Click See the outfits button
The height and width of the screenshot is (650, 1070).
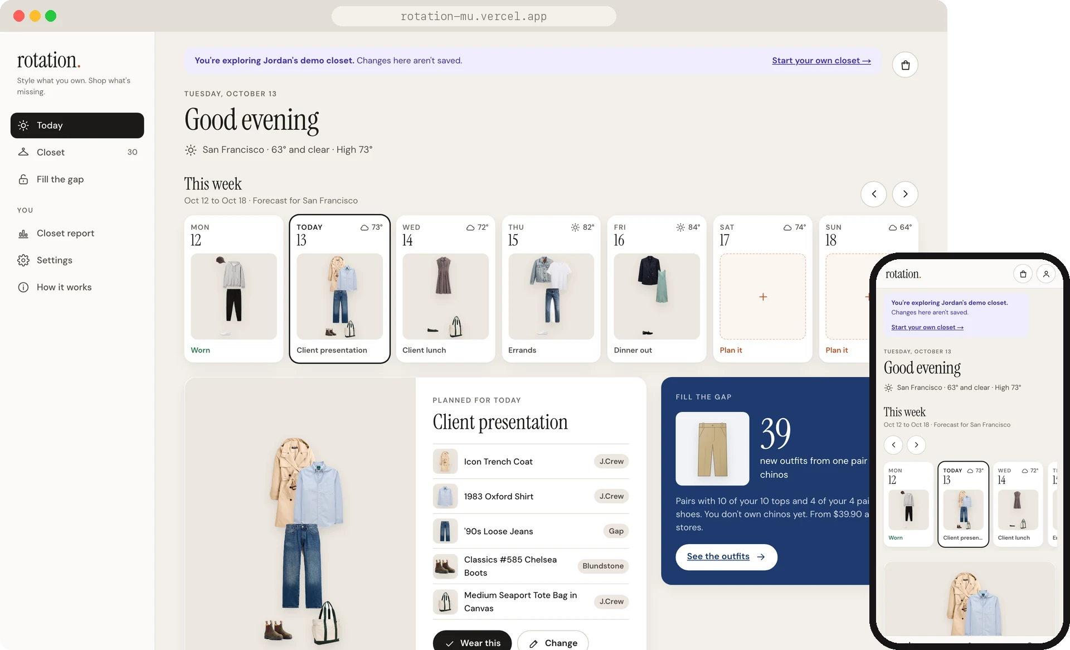coord(726,557)
